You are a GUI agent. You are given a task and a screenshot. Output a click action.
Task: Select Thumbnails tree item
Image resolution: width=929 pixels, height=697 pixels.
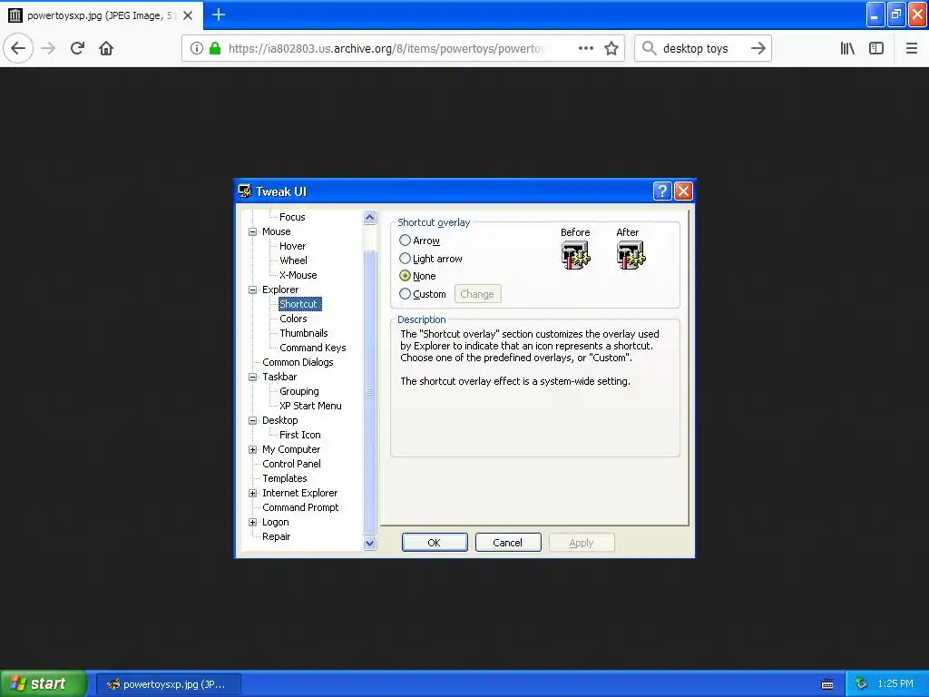click(303, 333)
